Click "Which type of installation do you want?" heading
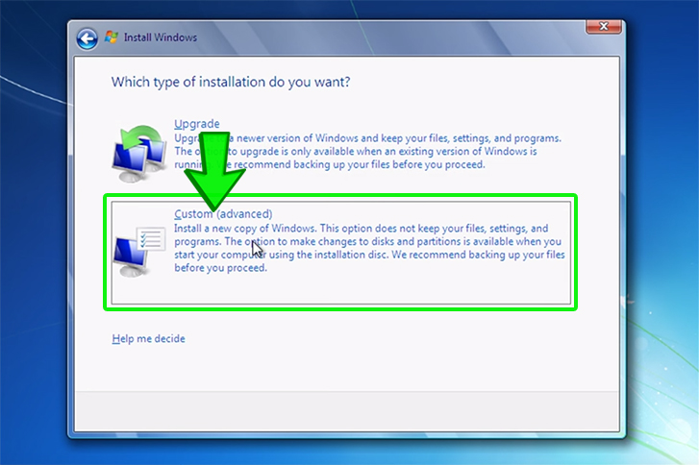 click(231, 82)
